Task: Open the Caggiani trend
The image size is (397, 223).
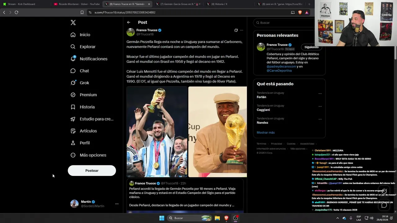Action: tap(263, 110)
